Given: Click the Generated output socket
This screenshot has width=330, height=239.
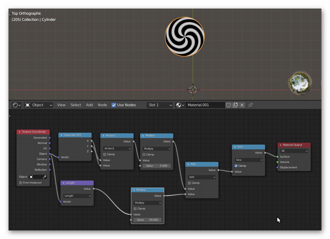Looking at the screenshot, I should [50, 138].
